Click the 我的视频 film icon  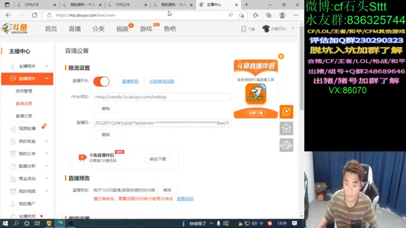(x=13, y=192)
